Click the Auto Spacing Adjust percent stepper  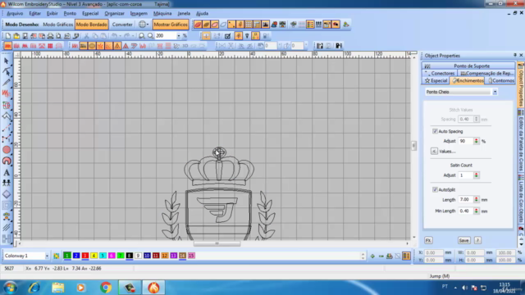point(476,141)
